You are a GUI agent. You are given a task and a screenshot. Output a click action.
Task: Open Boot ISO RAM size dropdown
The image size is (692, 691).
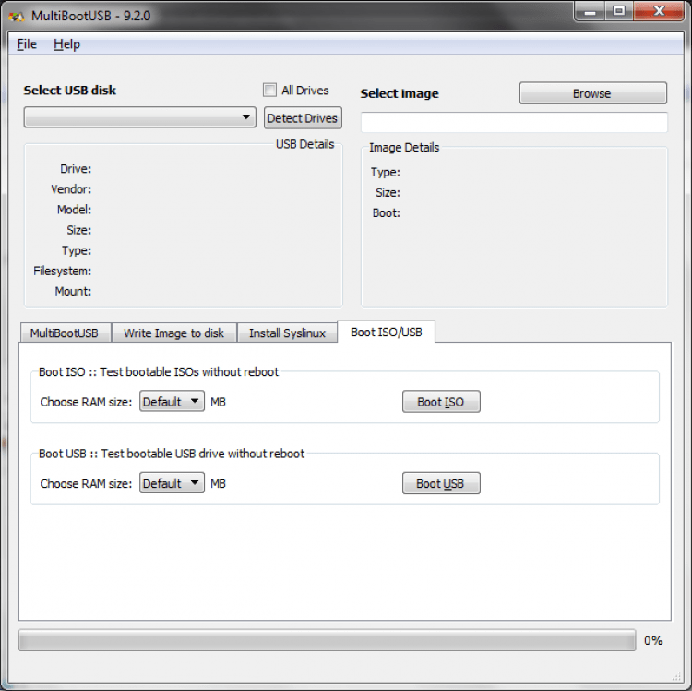pyautogui.click(x=172, y=401)
